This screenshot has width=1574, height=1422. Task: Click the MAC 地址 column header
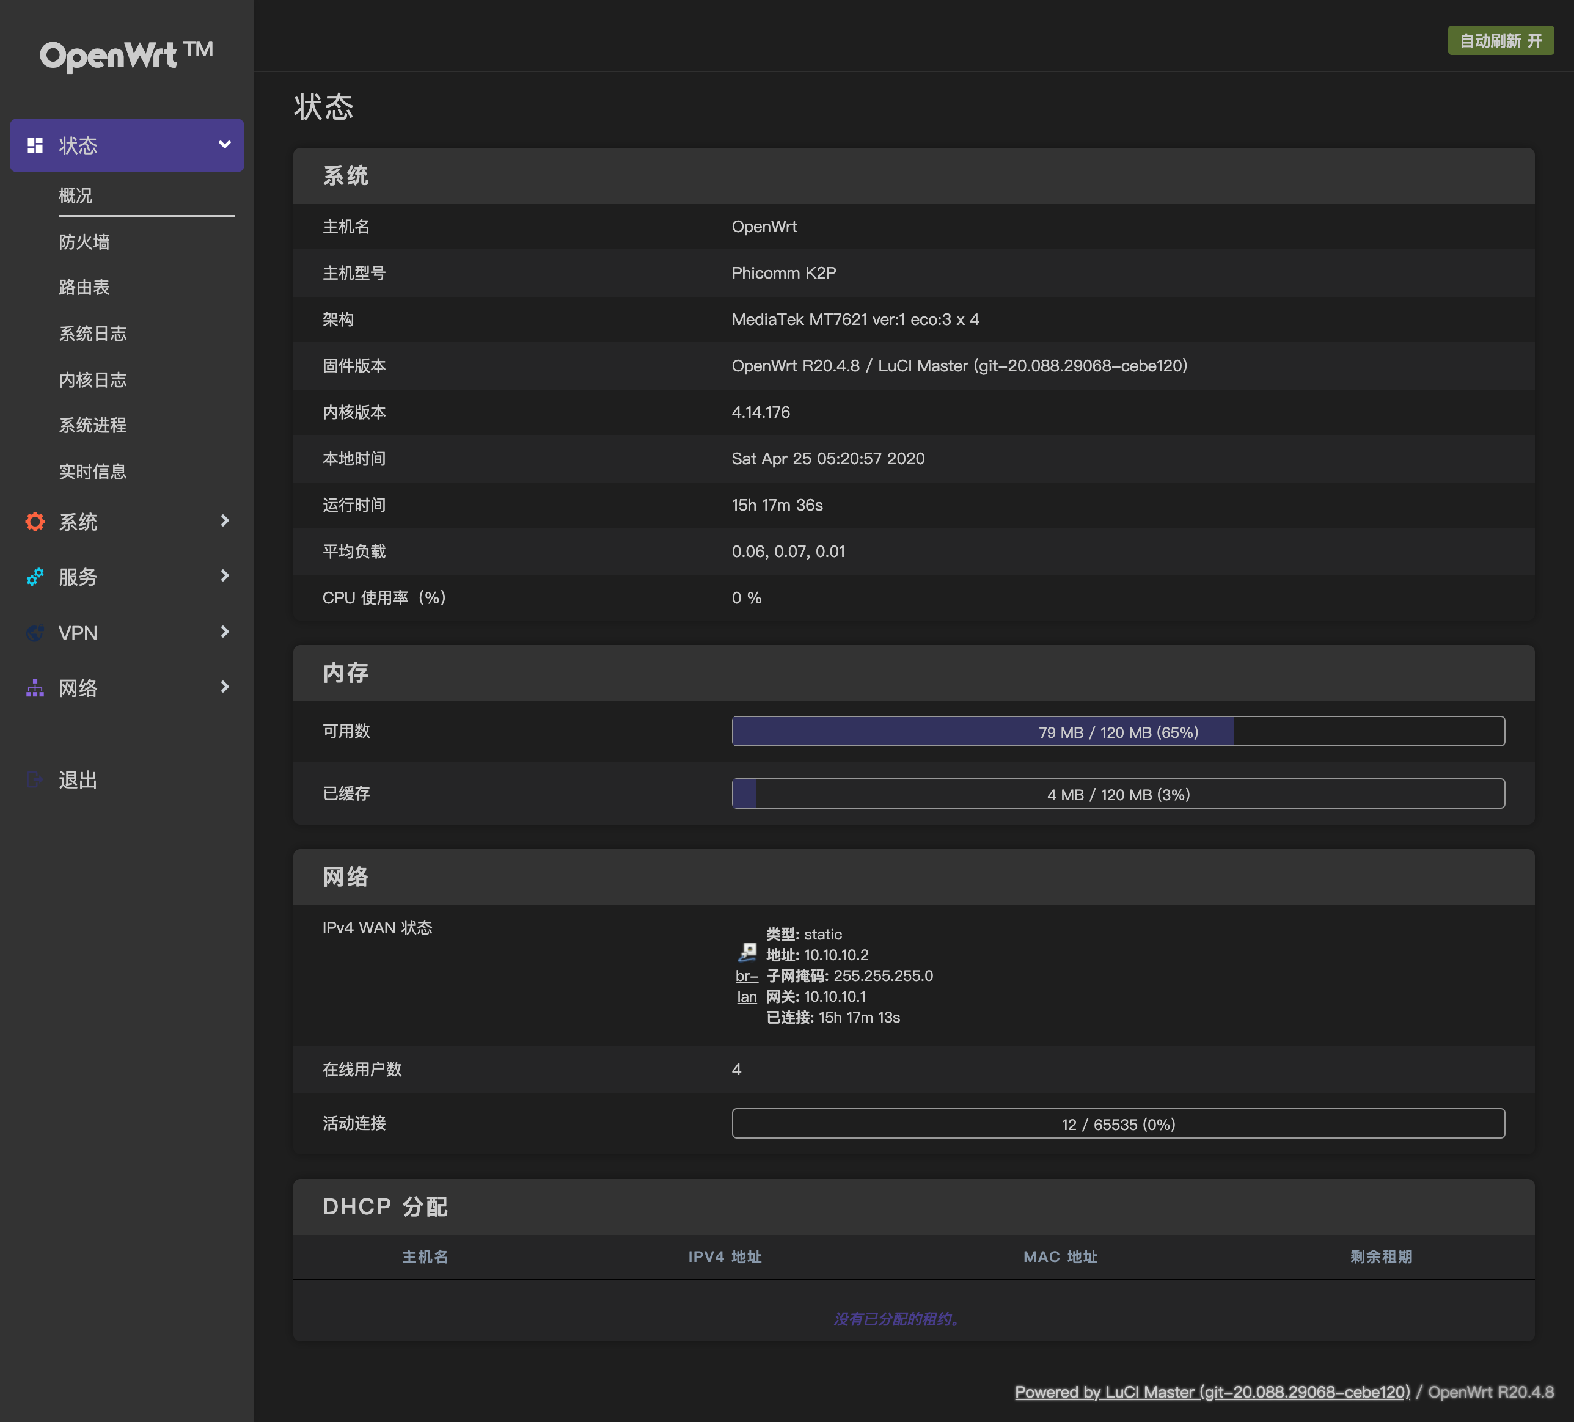(1060, 1256)
